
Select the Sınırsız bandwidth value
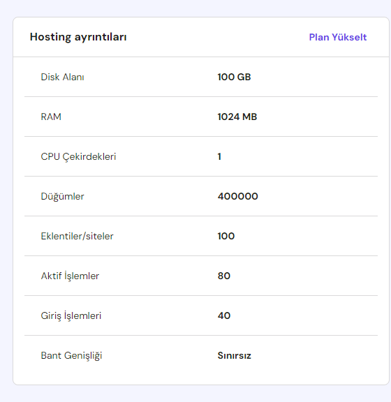(234, 356)
